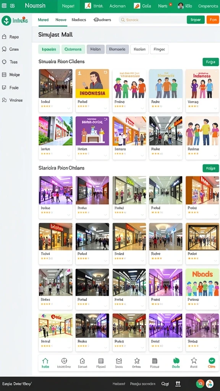Open the round avatar icon in taskbar

210,384
